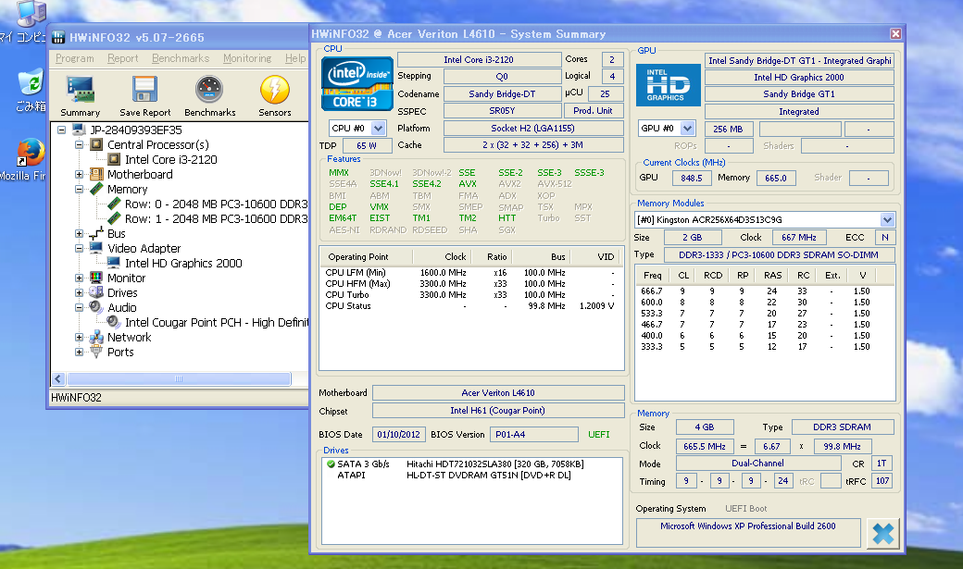Expand the Motherboard tree node
The height and width of the screenshot is (569, 963).
pyautogui.click(x=80, y=175)
